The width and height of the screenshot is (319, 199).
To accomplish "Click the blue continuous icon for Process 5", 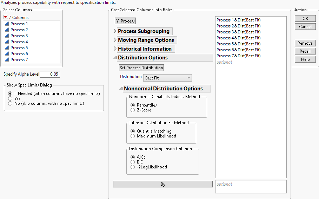I will point(7,48).
